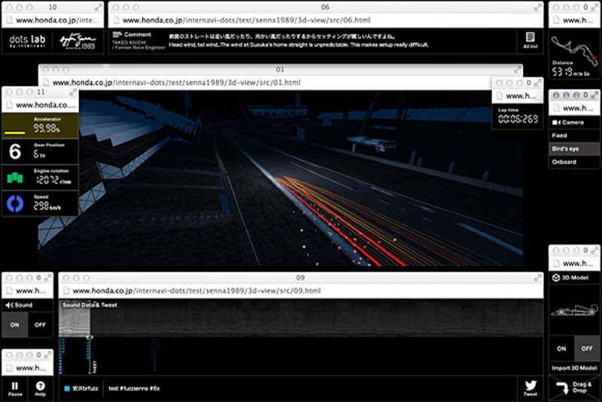This screenshot has width=602, height=402.
Task: Click the 3D track view in window 01
Action: coord(280,178)
